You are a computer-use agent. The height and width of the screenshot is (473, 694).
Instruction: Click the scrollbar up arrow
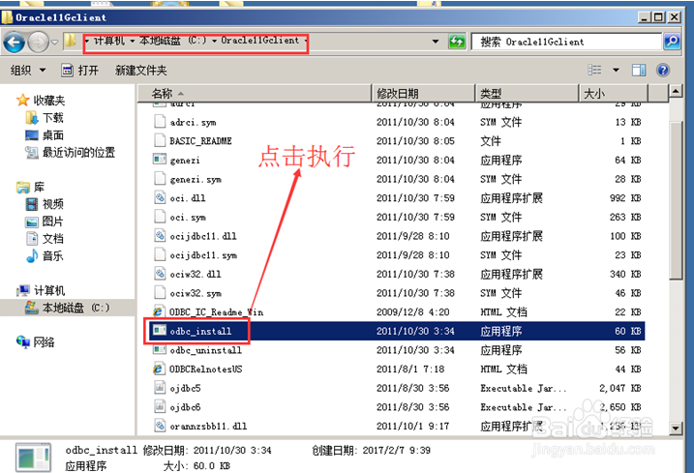pos(676,92)
